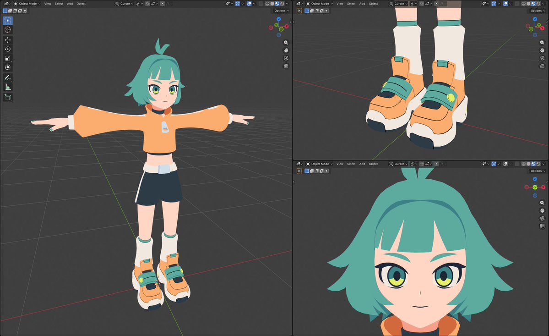Image resolution: width=549 pixels, height=336 pixels.
Task: Enable material preview shading in top-right viewport
Action: (533, 4)
